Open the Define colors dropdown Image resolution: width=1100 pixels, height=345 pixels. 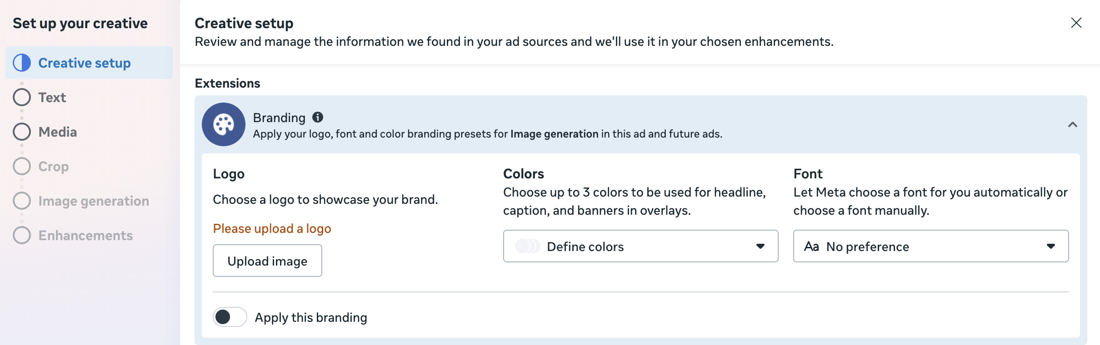coord(640,246)
